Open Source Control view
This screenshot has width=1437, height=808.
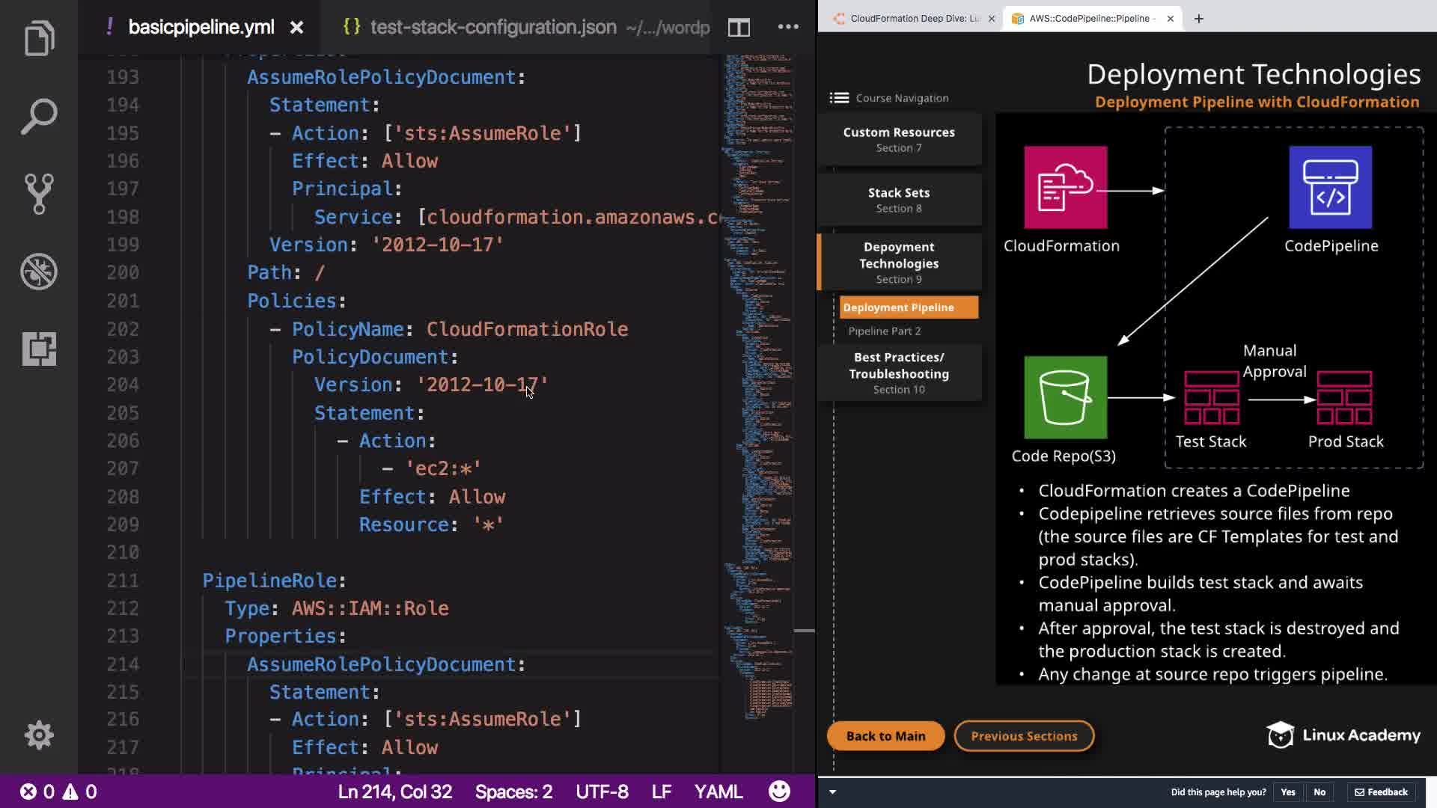pos(39,194)
